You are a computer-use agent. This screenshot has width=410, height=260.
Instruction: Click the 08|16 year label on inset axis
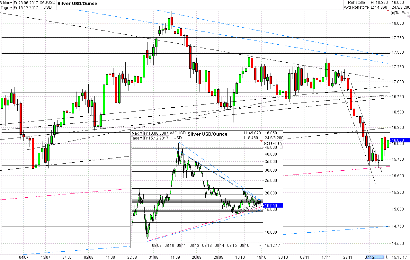point(245,245)
